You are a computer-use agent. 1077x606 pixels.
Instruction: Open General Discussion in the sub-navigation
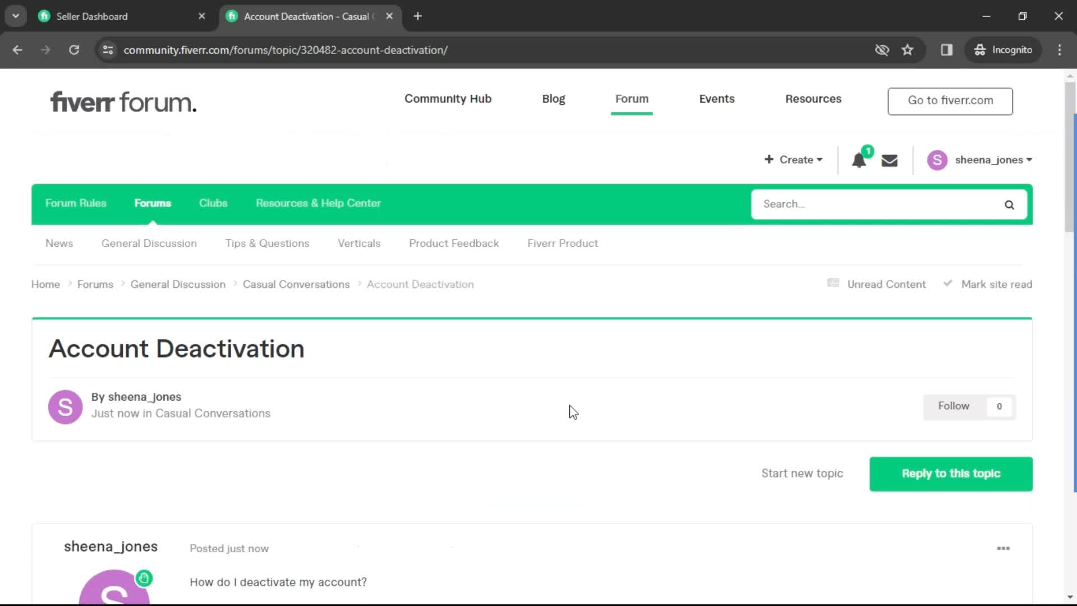point(149,244)
